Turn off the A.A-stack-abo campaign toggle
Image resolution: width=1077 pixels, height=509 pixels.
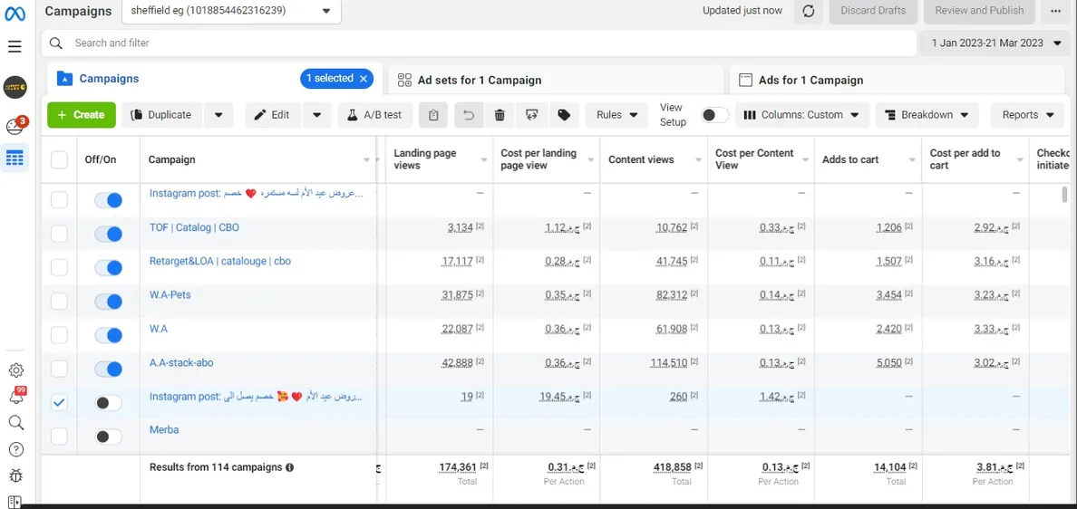[x=109, y=369]
